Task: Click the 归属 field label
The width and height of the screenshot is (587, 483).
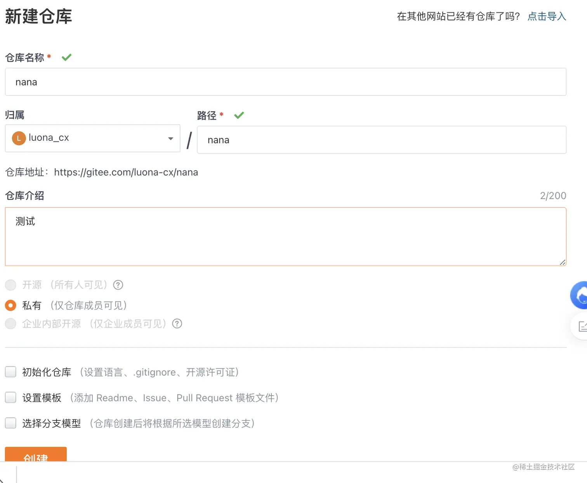Action: (x=15, y=115)
